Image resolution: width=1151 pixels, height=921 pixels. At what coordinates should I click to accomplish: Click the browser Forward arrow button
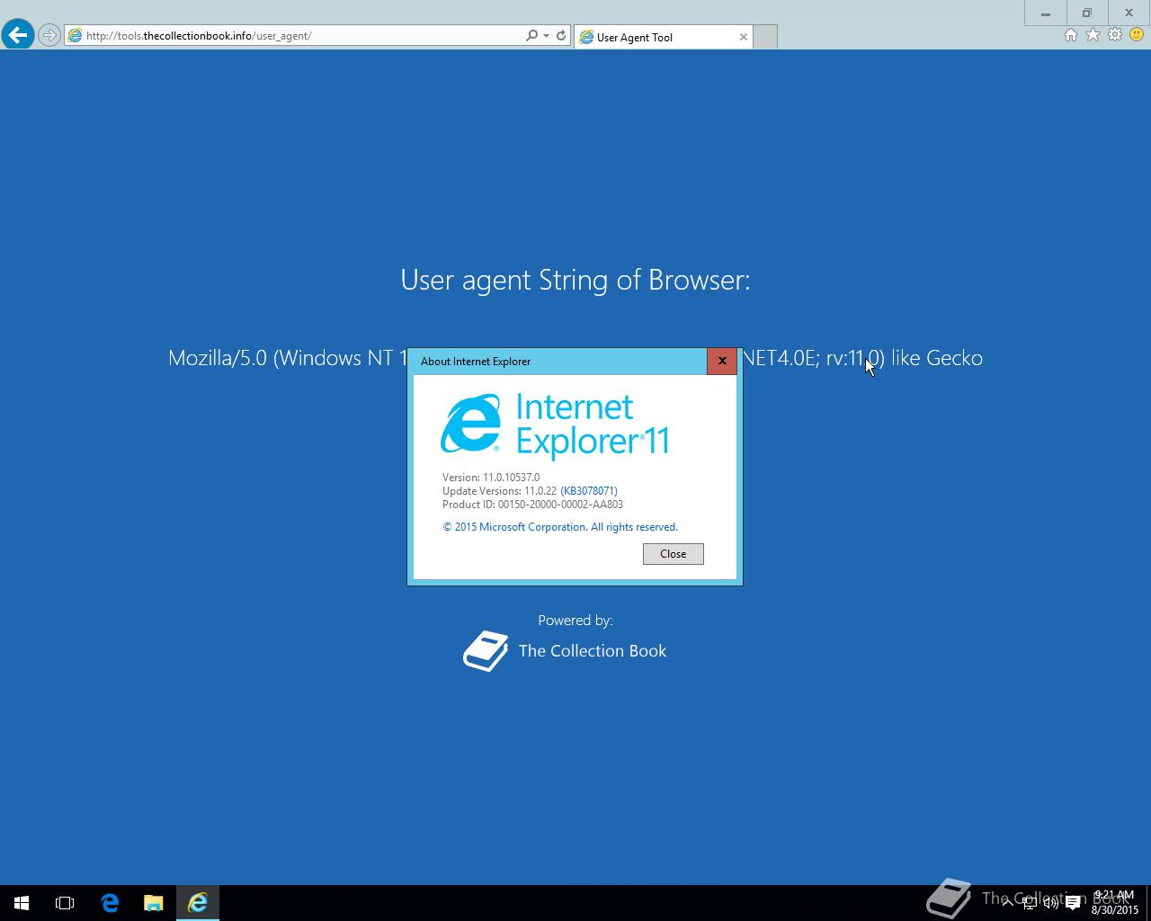coord(49,36)
